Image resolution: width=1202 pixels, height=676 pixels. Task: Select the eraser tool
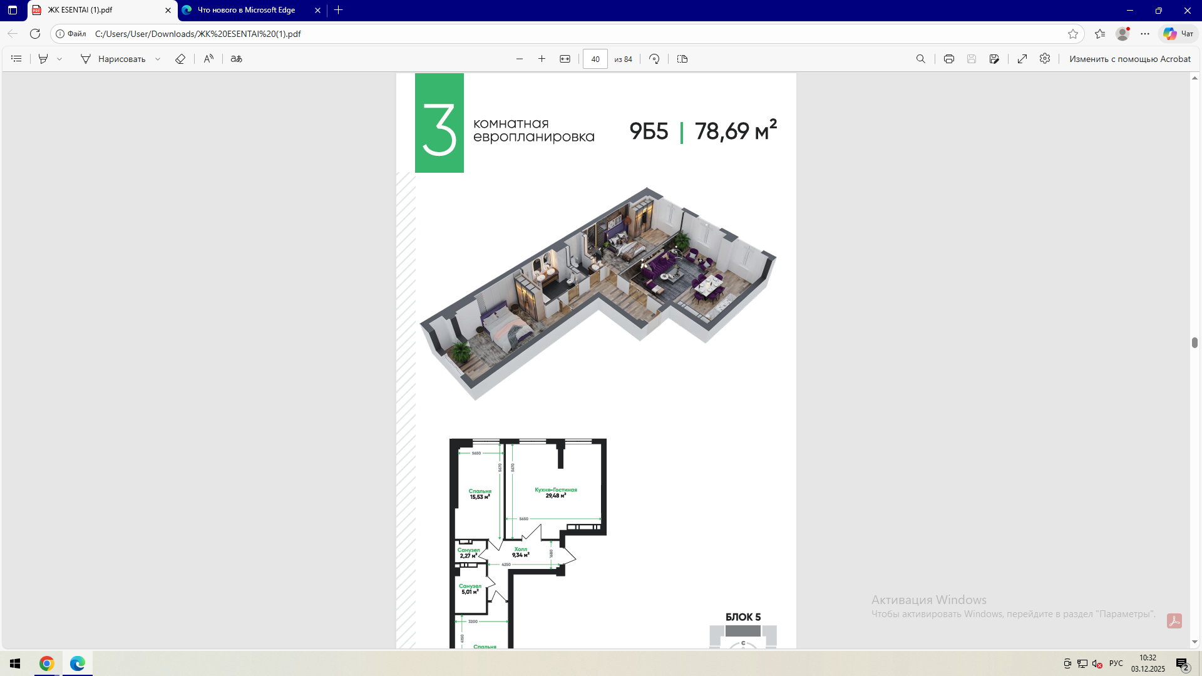[180, 59]
